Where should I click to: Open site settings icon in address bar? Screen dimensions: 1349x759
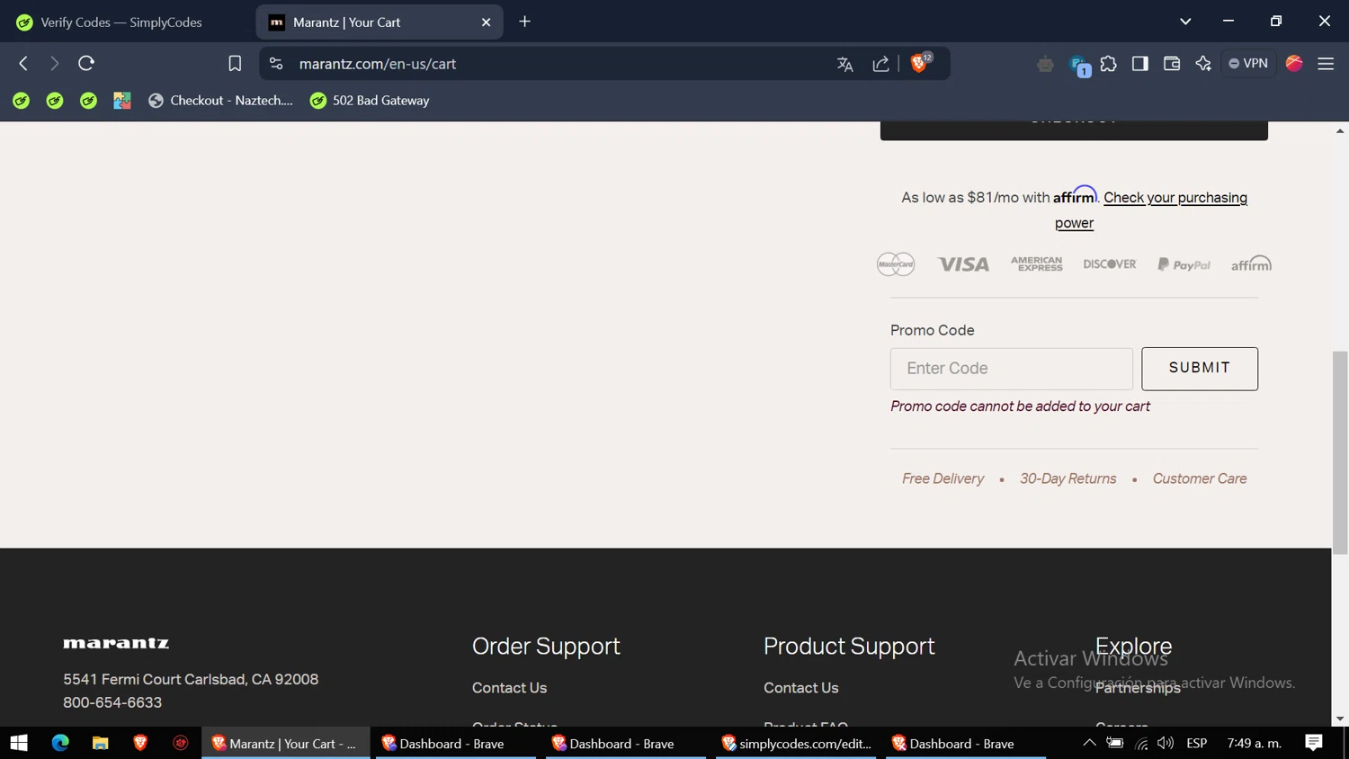click(276, 64)
